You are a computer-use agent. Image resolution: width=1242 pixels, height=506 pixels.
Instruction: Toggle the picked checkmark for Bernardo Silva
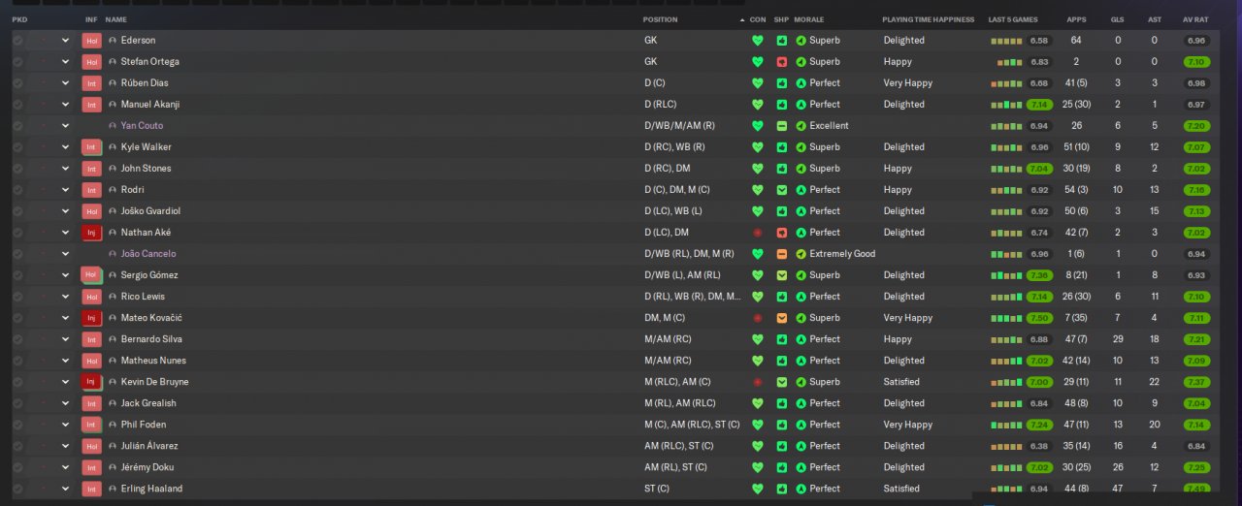17,339
